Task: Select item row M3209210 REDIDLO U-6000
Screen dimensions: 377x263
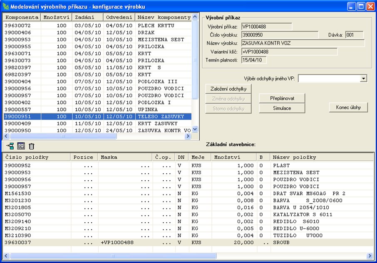Action: 188,229
